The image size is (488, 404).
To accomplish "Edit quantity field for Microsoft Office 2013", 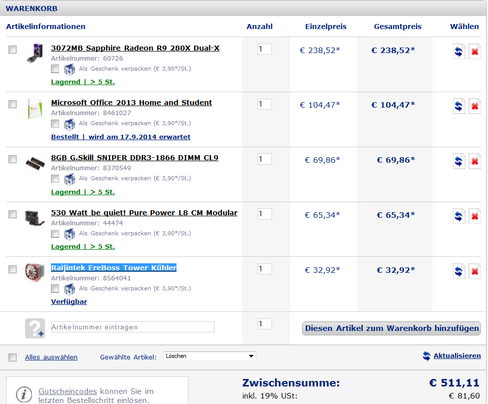I will click(x=264, y=104).
